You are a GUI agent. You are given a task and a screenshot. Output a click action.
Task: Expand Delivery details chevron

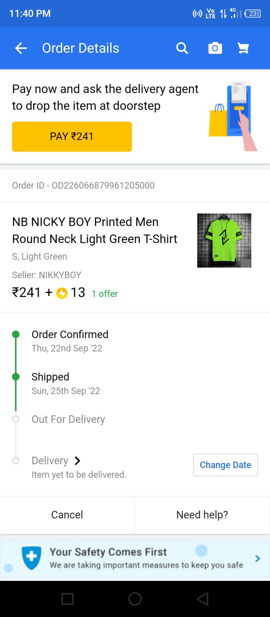78,461
